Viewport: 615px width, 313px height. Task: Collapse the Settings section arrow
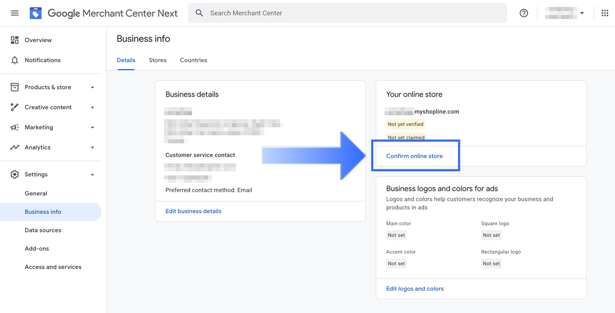pos(92,174)
